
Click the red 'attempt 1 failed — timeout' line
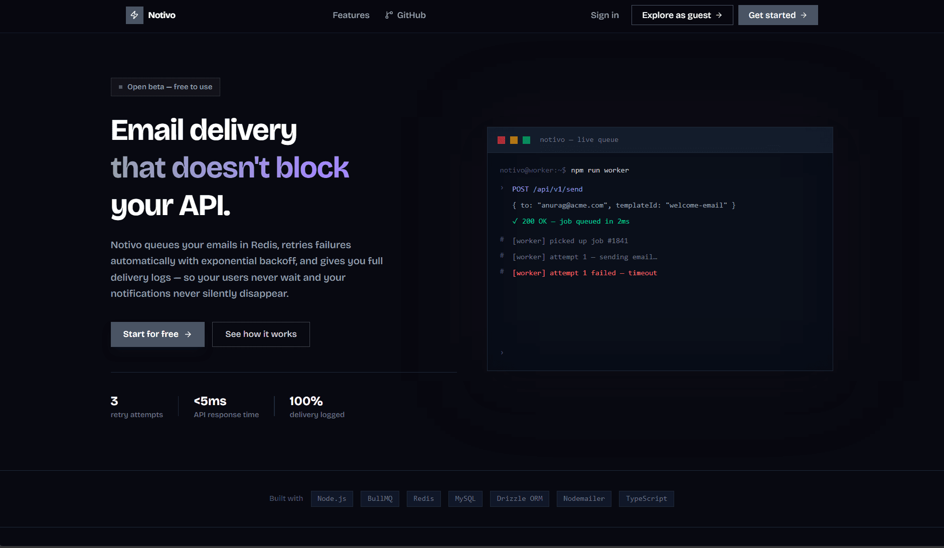click(584, 273)
